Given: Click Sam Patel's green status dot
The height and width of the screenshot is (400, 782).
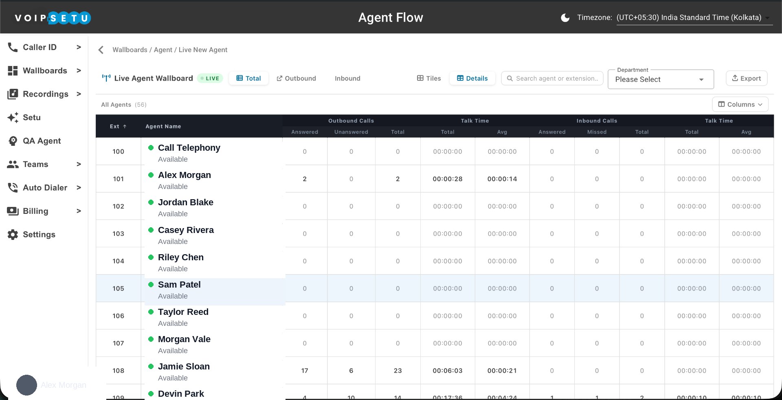Looking at the screenshot, I should point(151,284).
